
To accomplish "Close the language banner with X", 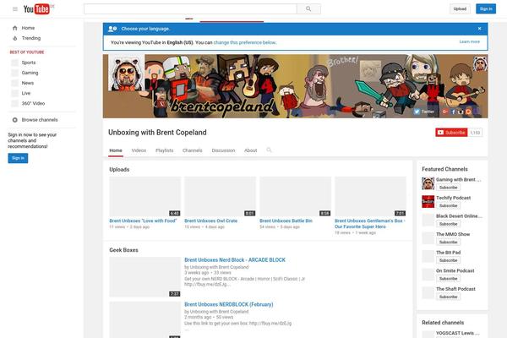I will coord(479,29).
